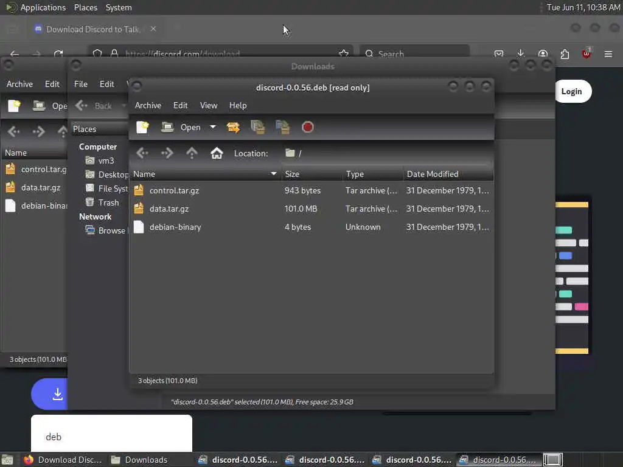Sort by Date Modified column header

(448, 174)
